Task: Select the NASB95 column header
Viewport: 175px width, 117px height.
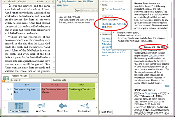Action: click(x=54, y=85)
